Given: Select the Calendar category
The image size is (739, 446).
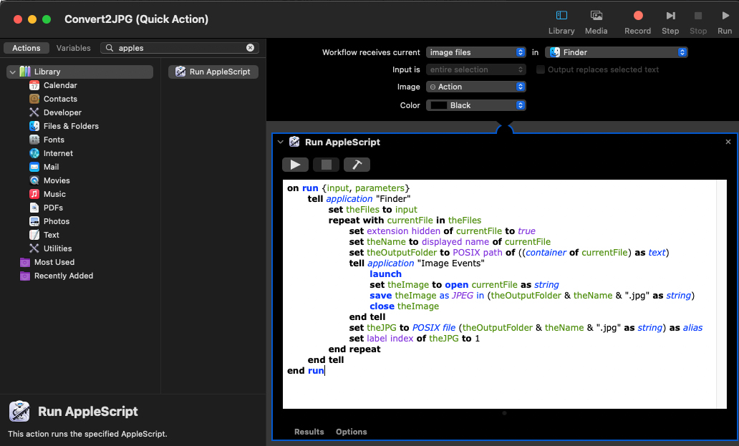Looking at the screenshot, I should pos(60,85).
